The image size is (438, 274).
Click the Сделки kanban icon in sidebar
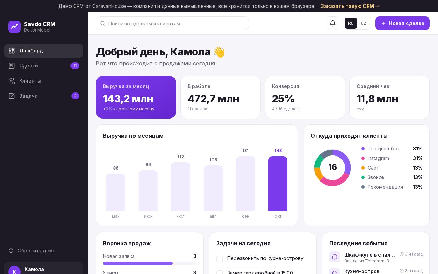(12, 66)
